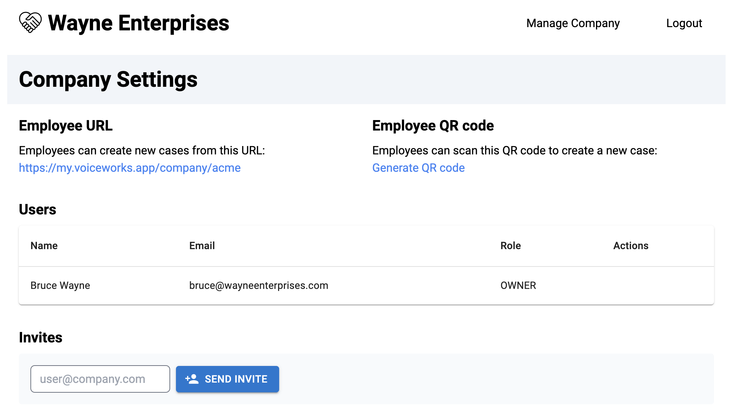
Task: Click the Actions column header
Action: pyautogui.click(x=630, y=246)
